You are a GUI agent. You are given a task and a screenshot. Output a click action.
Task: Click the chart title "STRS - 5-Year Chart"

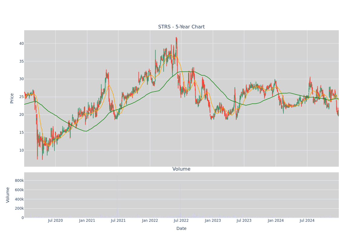click(x=181, y=27)
